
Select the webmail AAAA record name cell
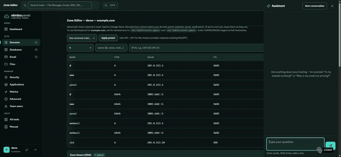[x=74, y=133]
